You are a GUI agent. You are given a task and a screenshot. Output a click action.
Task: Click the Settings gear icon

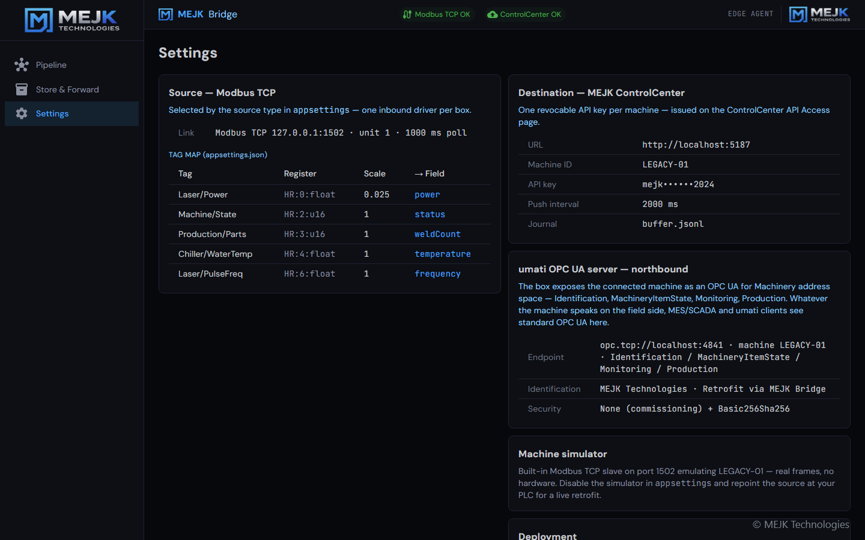click(22, 113)
